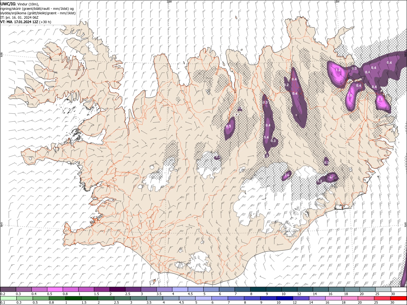Click the palest green swatch starting rain legend
407x305 pixels.
click(8, 298)
